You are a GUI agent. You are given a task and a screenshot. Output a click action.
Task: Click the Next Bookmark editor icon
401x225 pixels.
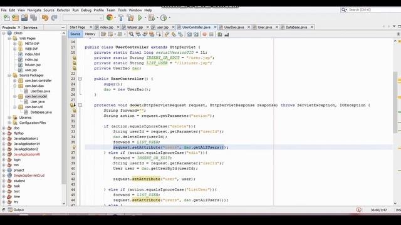click(x=174, y=34)
